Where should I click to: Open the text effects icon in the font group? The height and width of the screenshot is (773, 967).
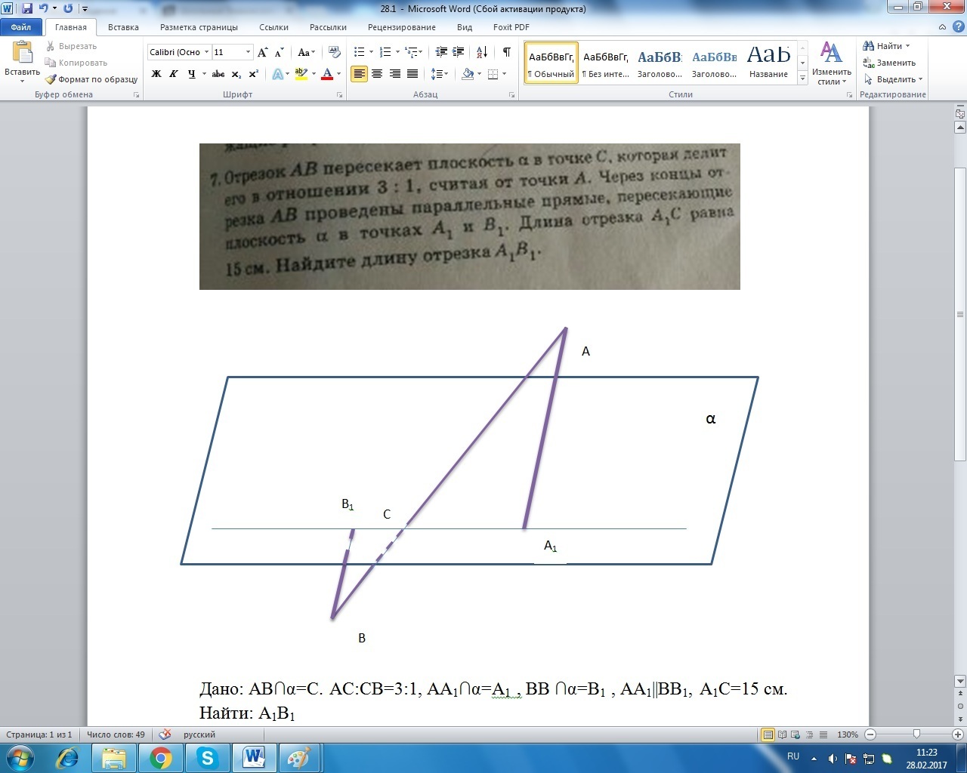(279, 74)
